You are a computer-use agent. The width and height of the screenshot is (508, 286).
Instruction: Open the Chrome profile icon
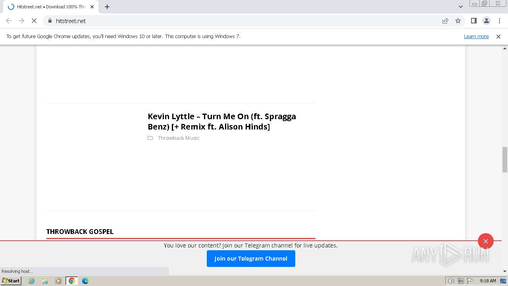486,21
